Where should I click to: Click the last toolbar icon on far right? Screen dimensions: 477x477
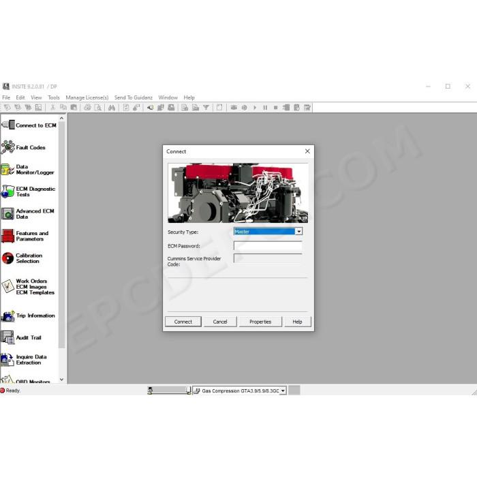[x=307, y=108]
